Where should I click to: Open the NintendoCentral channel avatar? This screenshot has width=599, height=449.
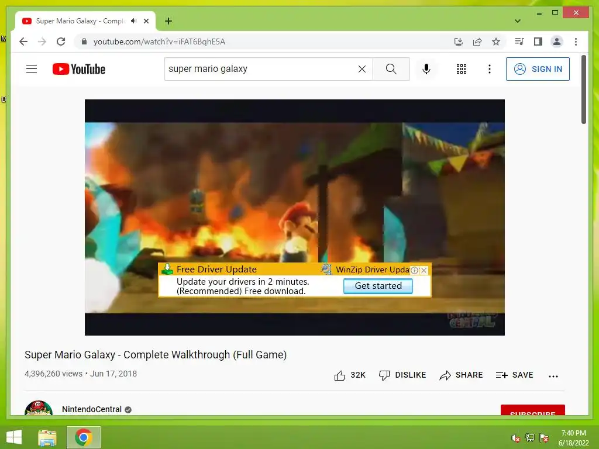tap(38, 408)
